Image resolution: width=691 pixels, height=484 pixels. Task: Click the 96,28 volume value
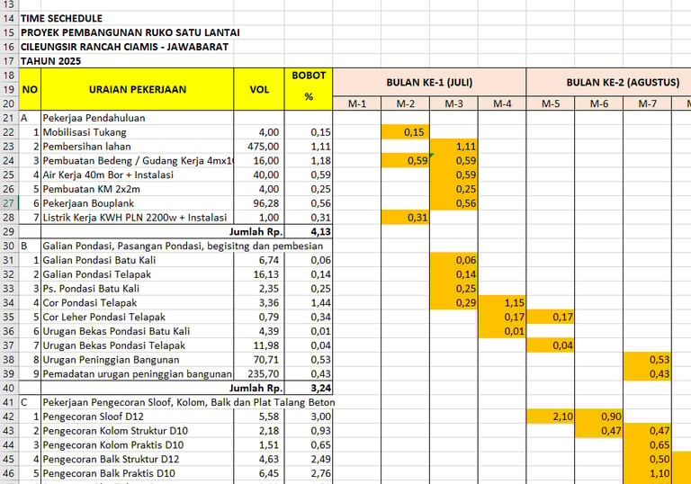pos(259,203)
